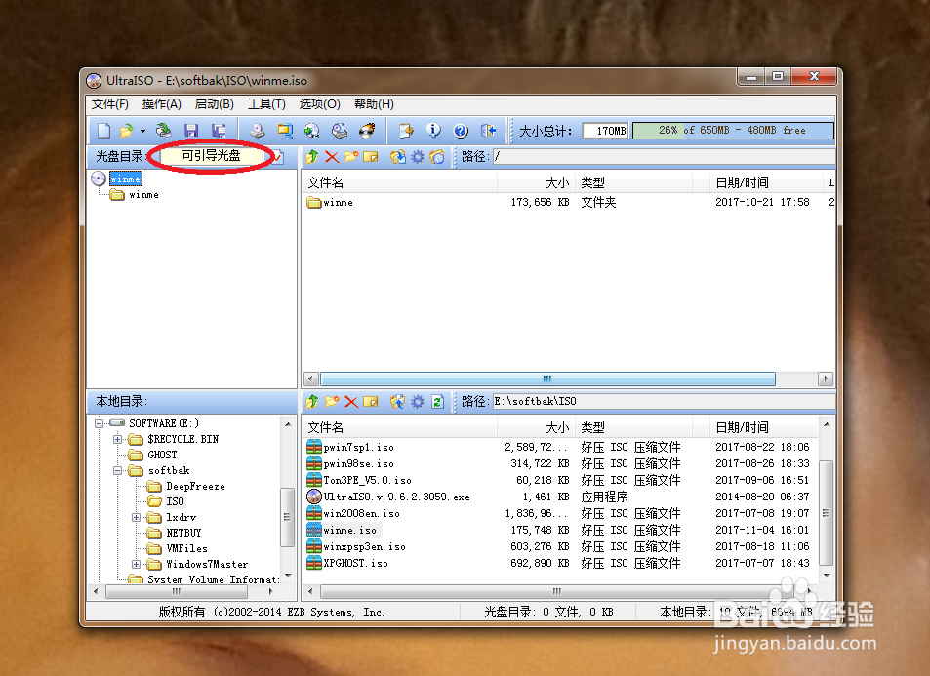Select the VMFiles folder in local tree
Viewport: 930px width, 676px height.
pyautogui.click(x=186, y=548)
